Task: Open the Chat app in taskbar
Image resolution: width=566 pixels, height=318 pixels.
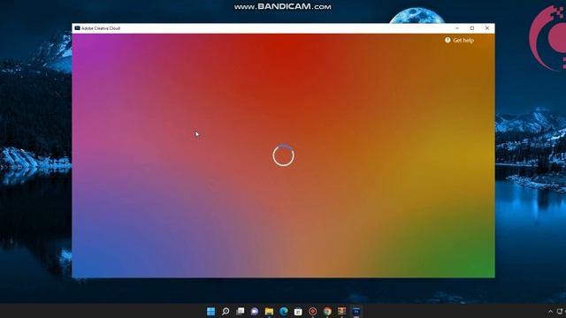Action: tap(255, 311)
